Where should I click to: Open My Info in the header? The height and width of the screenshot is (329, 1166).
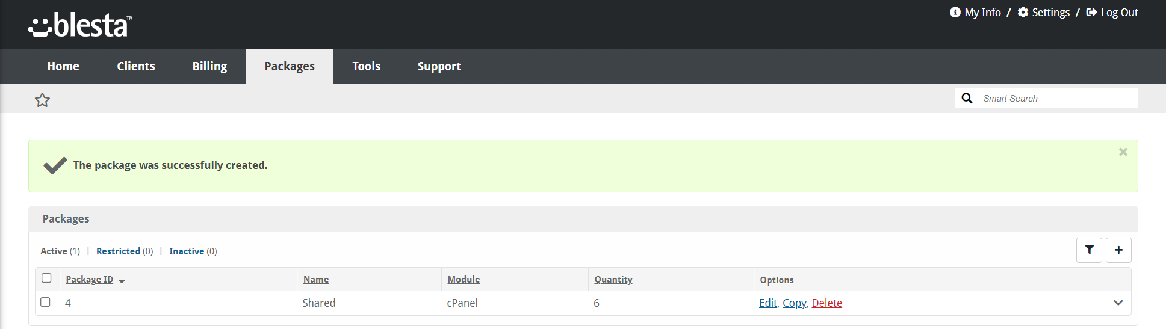coord(976,13)
